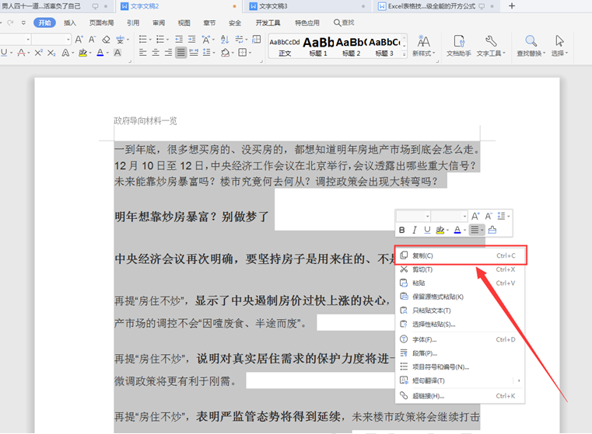592x434 pixels.
Task: Open a new tab with plus button
Action: click(512, 6)
